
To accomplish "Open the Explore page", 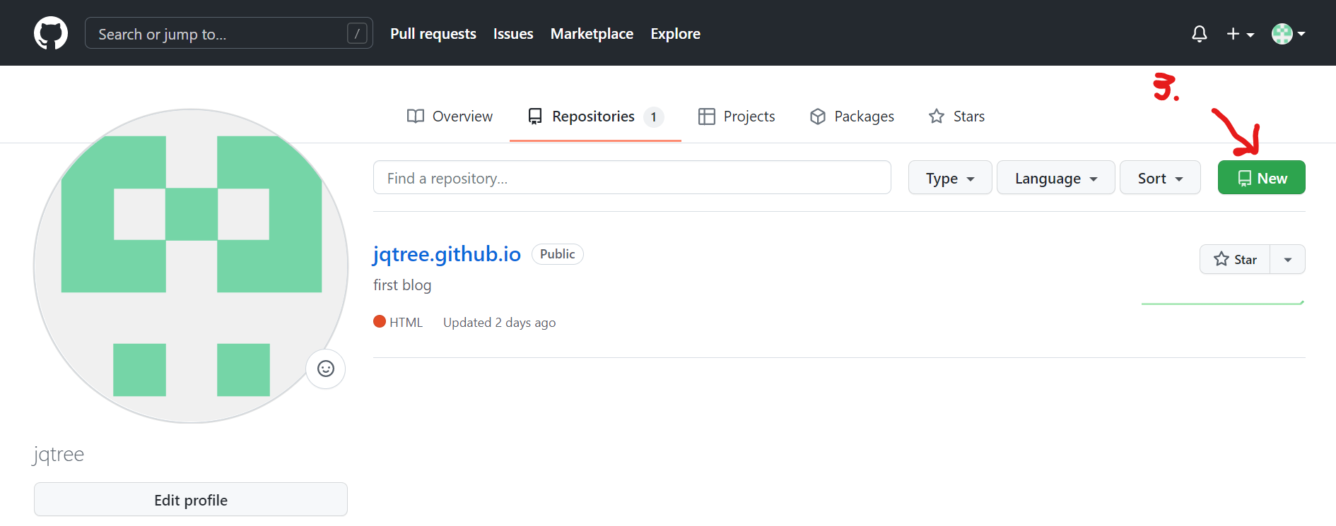I will pos(675,34).
